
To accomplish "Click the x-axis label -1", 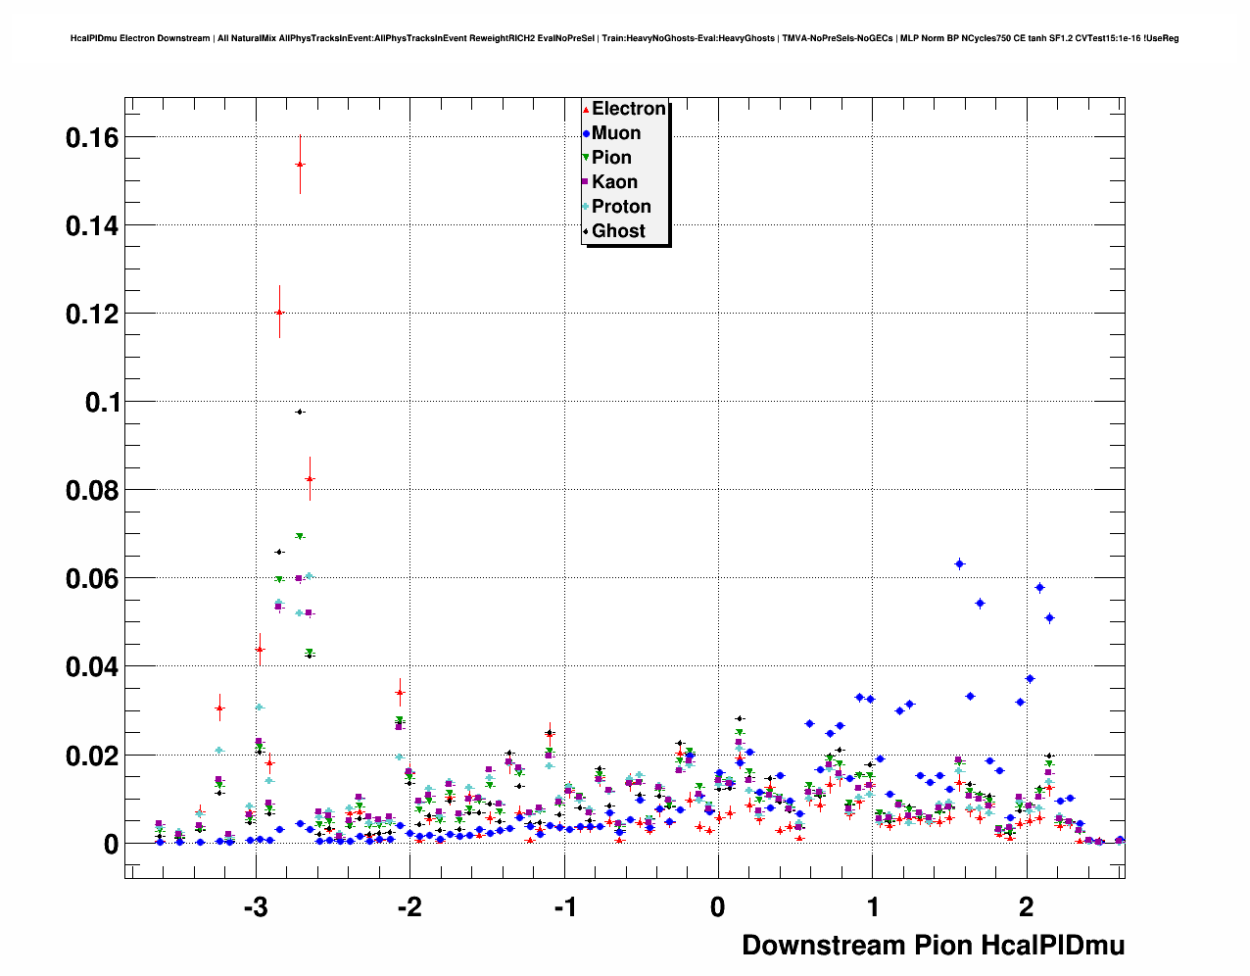I will [564, 907].
